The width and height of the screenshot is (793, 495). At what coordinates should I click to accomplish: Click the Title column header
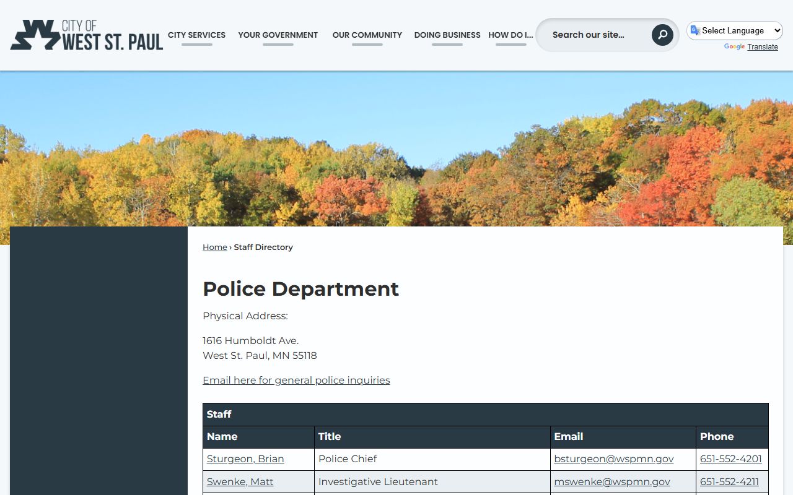(x=432, y=437)
